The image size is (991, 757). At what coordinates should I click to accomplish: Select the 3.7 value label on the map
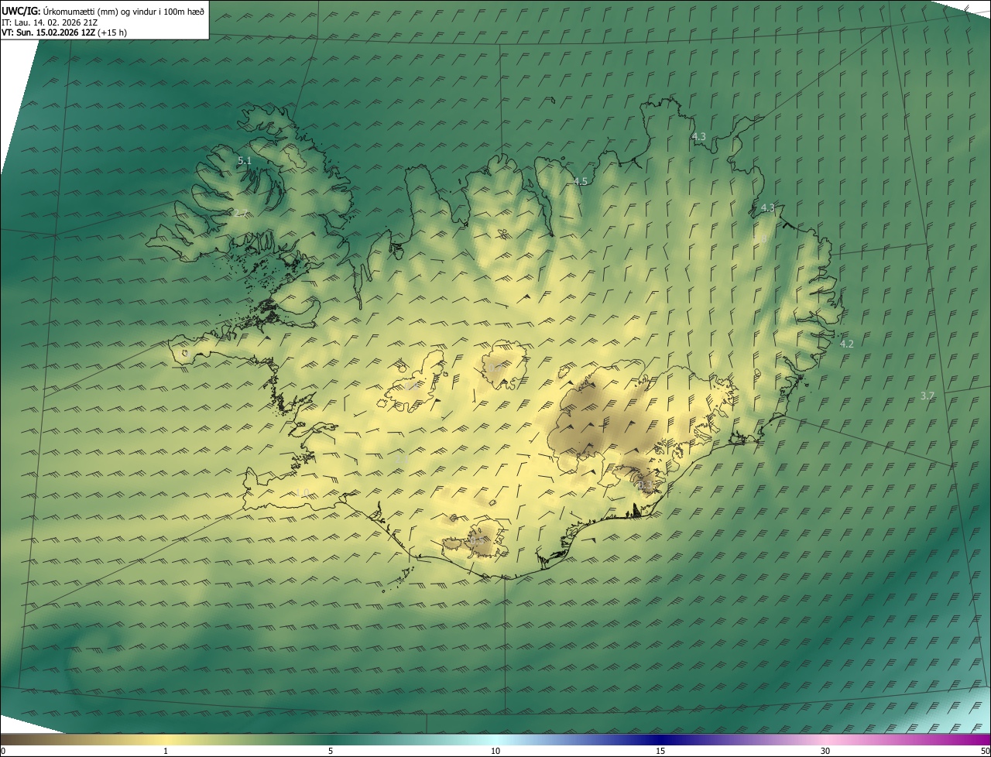coord(928,396)
